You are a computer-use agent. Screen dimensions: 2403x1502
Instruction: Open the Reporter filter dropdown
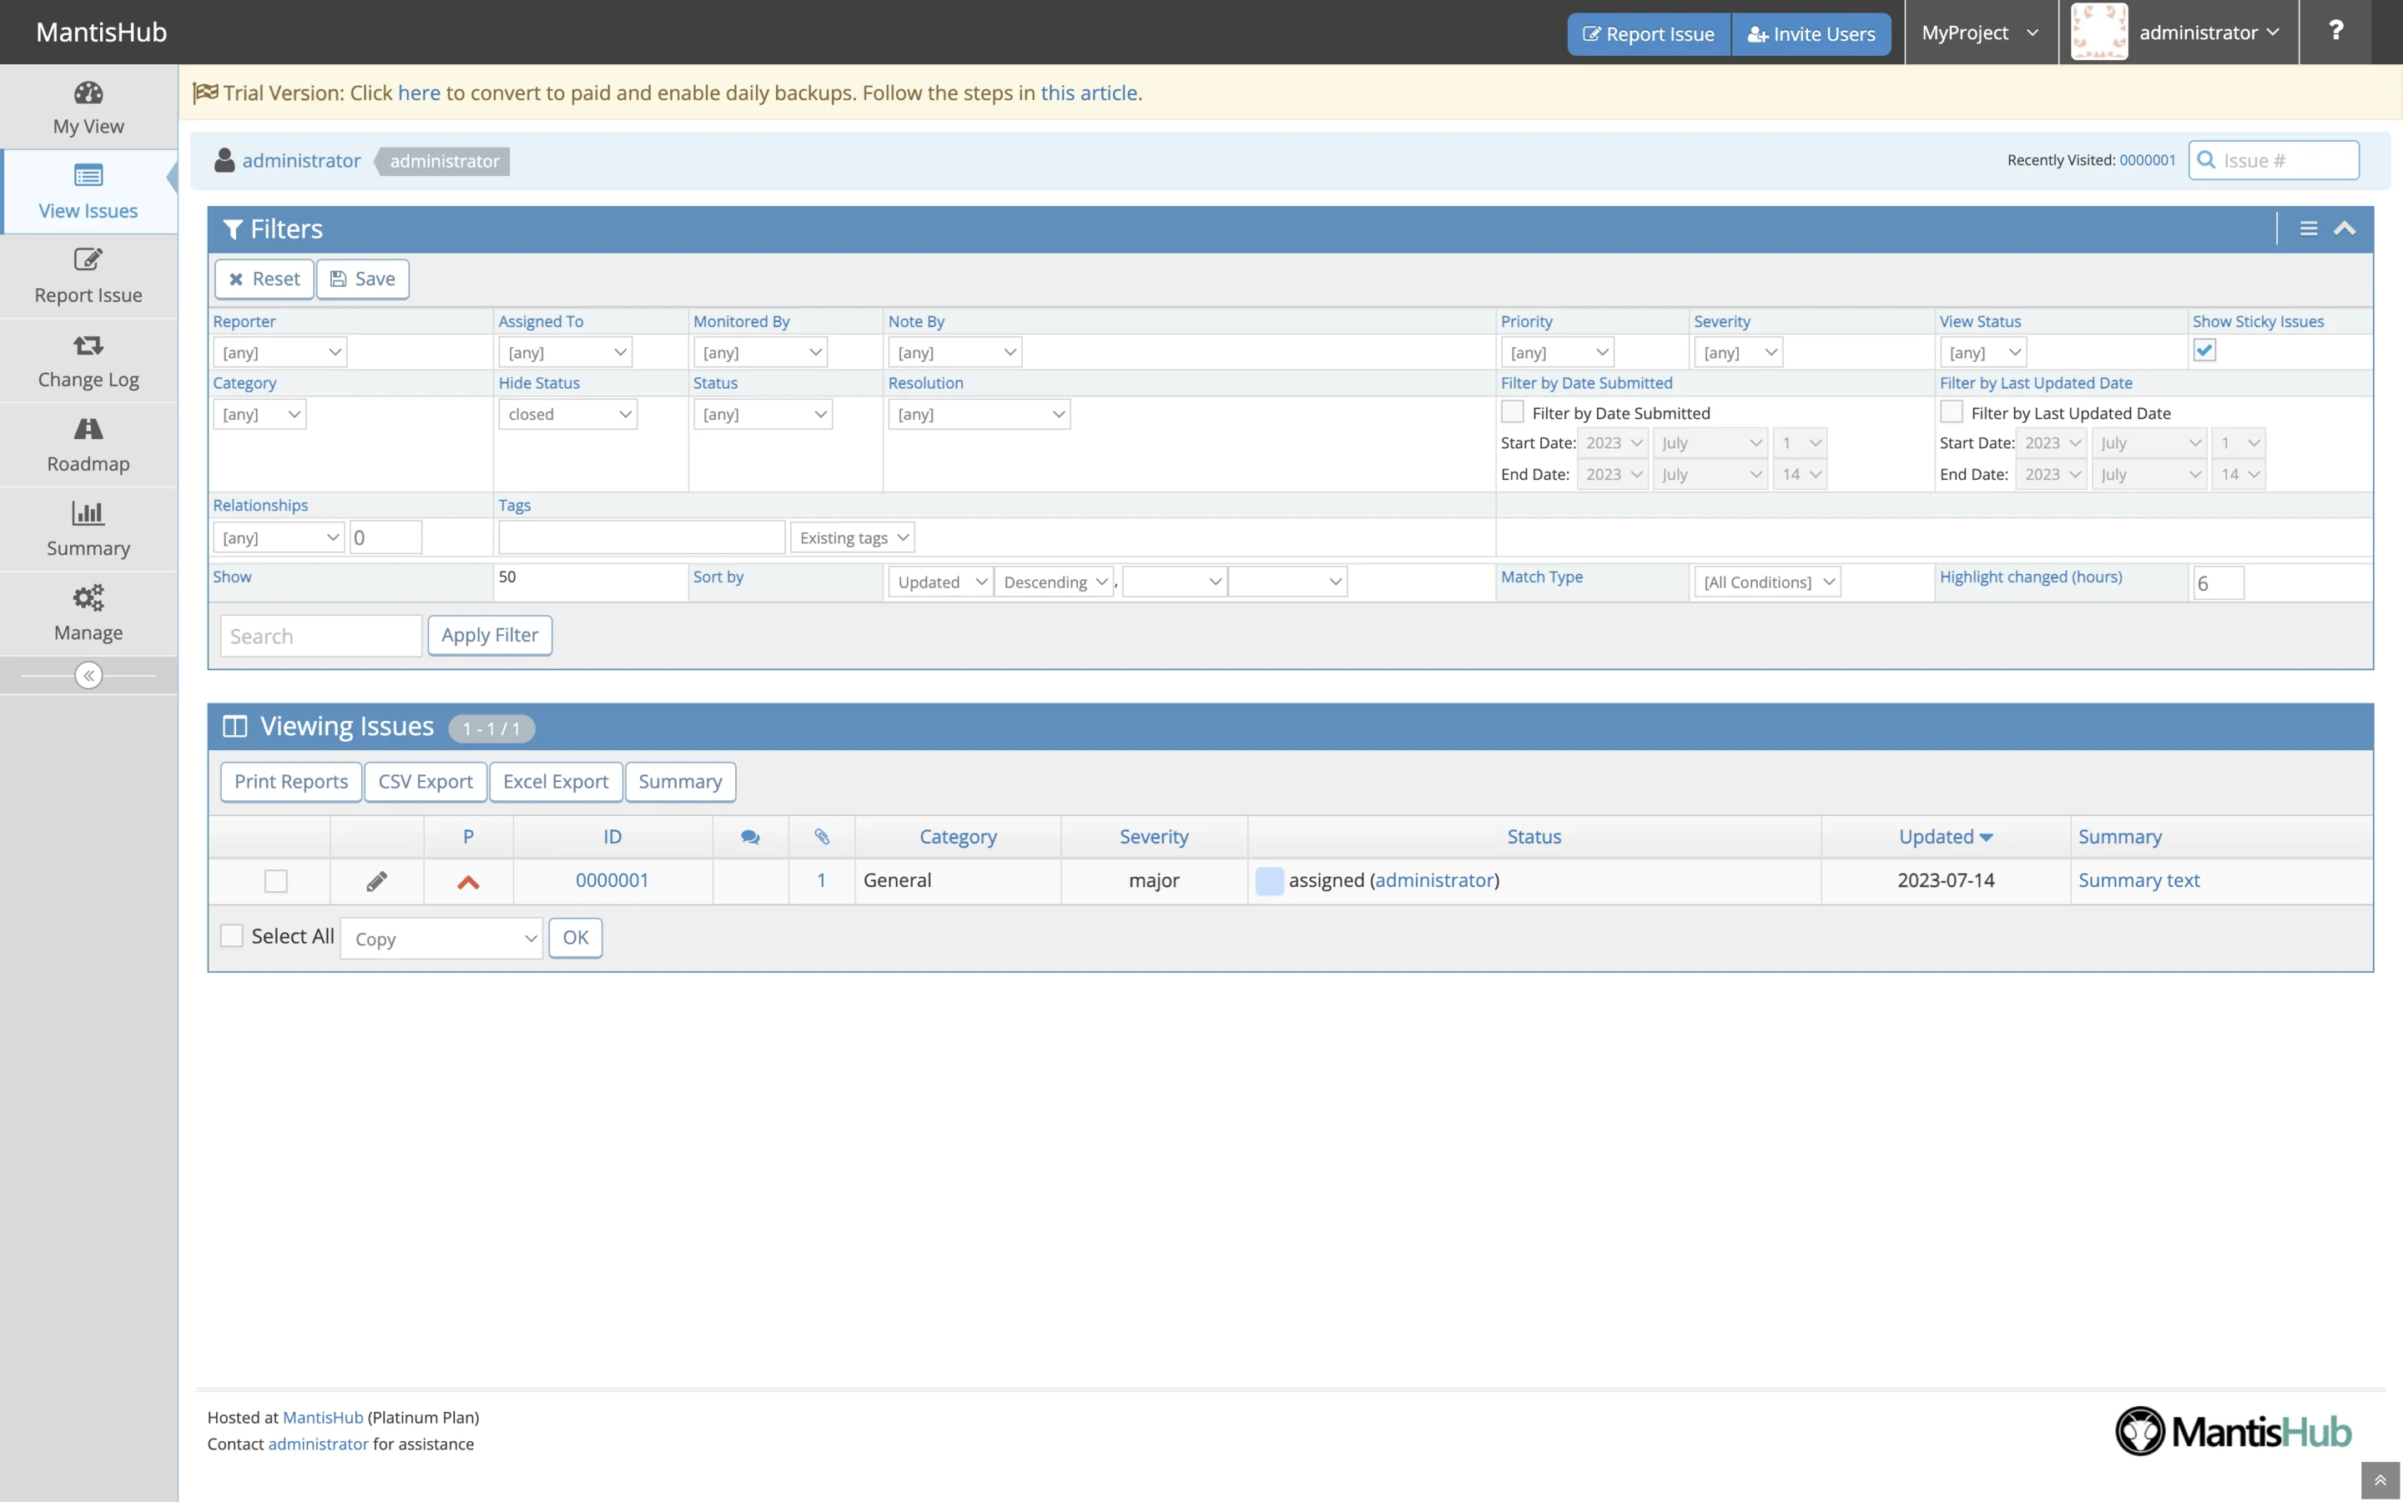point(280,353)
